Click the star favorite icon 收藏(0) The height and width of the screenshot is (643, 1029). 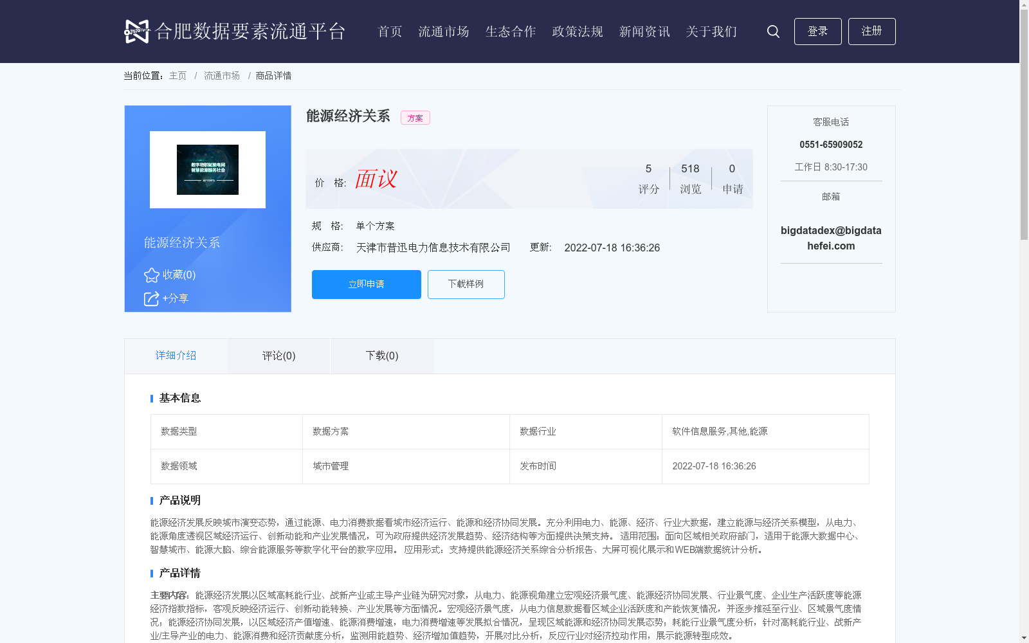[152, 275]
